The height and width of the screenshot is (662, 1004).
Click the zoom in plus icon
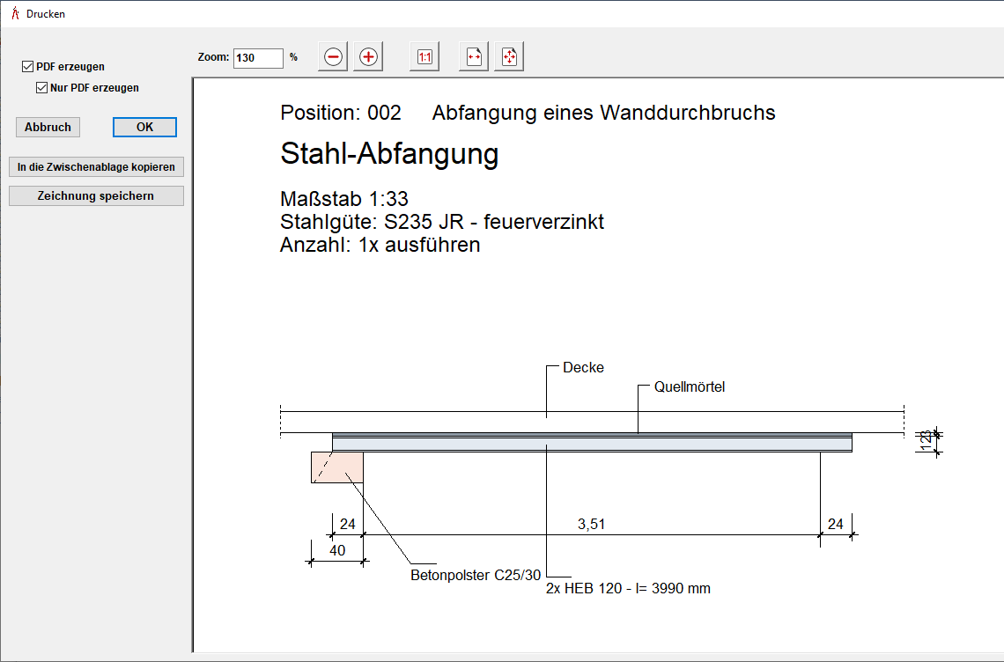coord(368,57)
